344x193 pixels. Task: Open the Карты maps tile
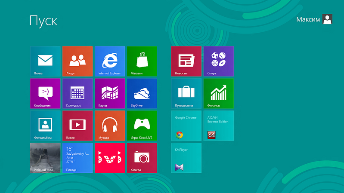pos(110,93)
